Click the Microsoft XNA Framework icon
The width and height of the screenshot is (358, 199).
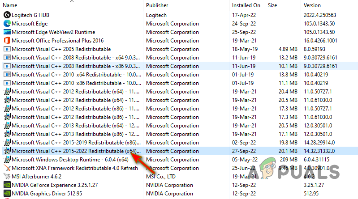click(7, 168)
